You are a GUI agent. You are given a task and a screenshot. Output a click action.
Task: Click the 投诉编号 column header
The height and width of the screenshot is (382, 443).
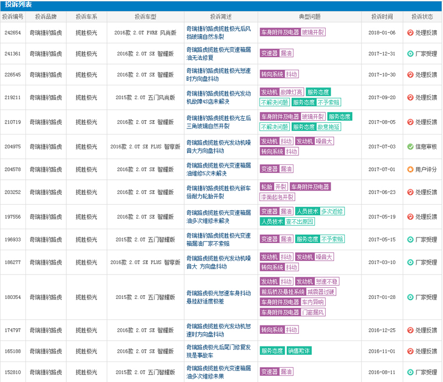(13, 17)
